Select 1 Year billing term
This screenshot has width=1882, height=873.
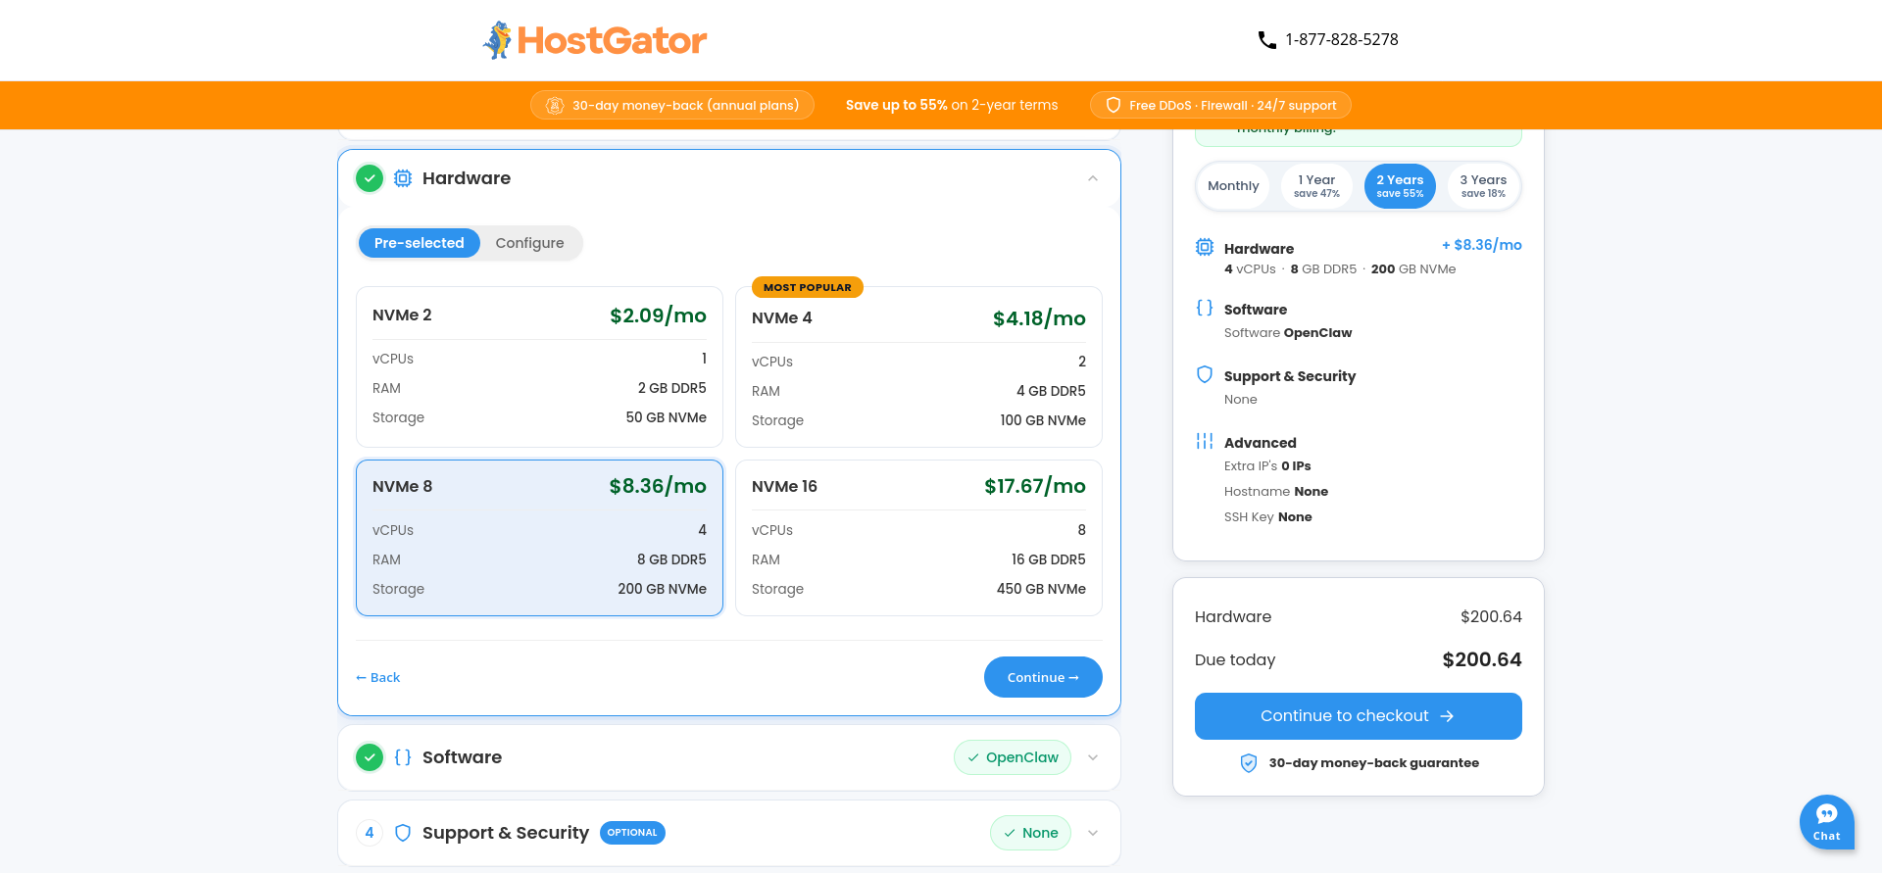click(1316, 186)
